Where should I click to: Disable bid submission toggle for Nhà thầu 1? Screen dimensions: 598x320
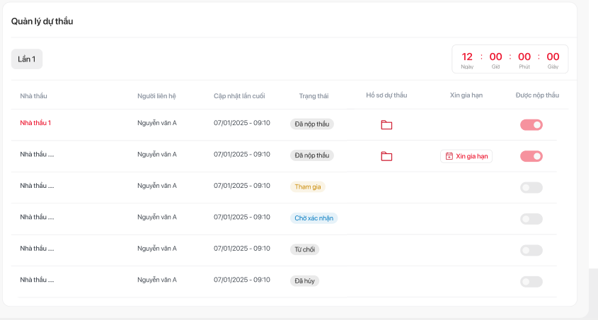point(531,125)
